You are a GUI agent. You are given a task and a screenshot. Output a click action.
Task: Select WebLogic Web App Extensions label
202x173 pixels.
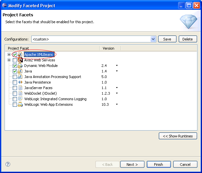pos(49,104)
